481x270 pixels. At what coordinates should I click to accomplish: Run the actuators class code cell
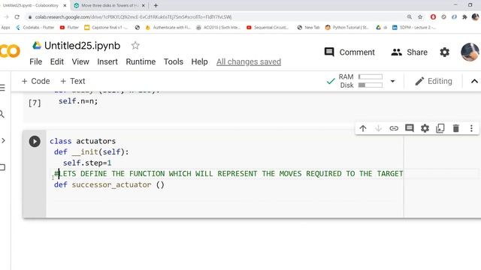pos(35,142)
